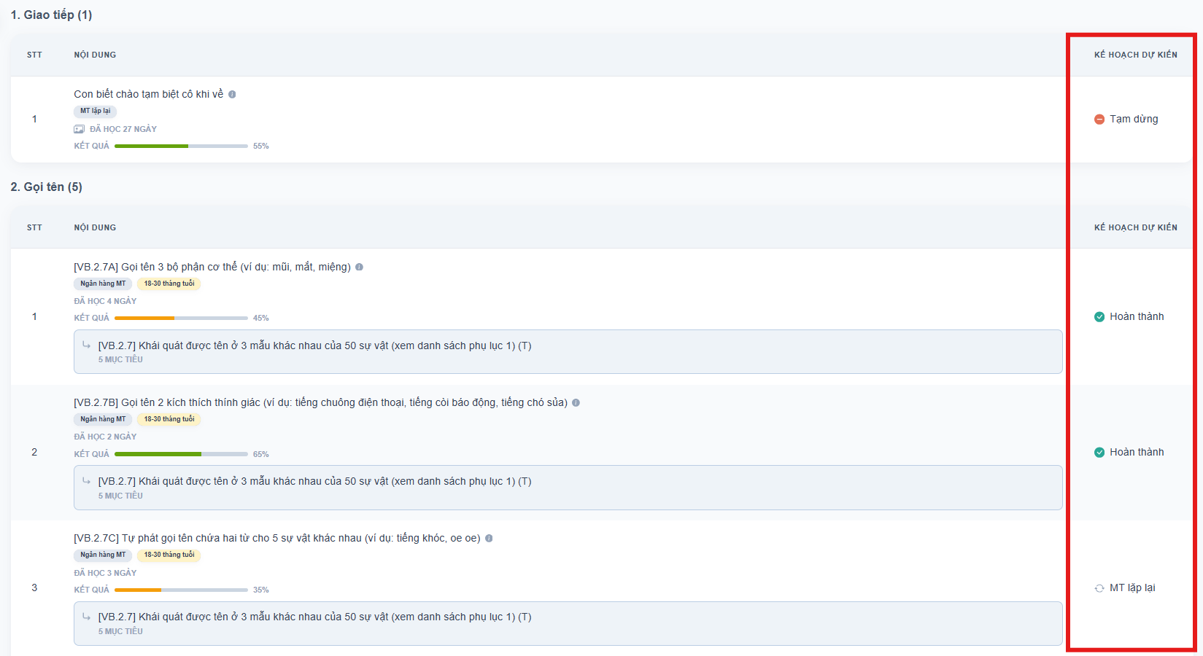
Task: Click green "Hoàn thành" check icon in the VB.2.7B row
Action: (x=1099, y=452)
